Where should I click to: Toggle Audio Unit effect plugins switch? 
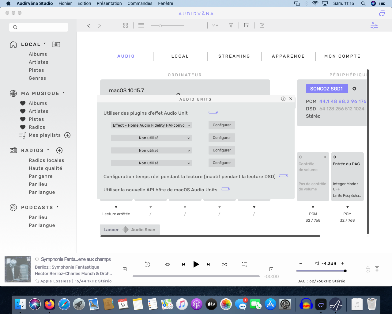[x=213, y=112]
